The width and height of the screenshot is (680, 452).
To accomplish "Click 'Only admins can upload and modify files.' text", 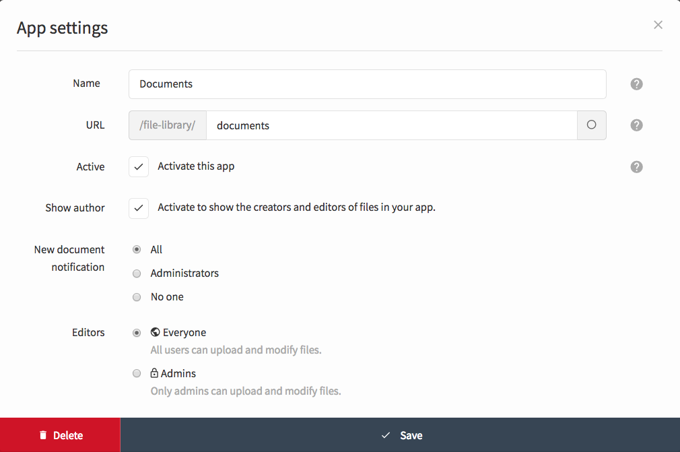I will 246,391.
